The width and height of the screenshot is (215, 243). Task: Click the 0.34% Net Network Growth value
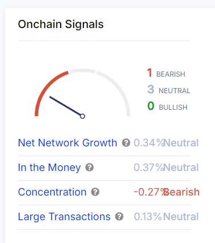[x=149, y=143]
